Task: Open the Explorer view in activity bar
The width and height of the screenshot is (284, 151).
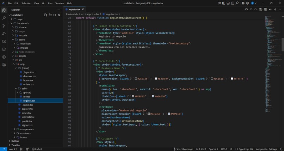Action: pyautogui.click(x=4, y=10)
